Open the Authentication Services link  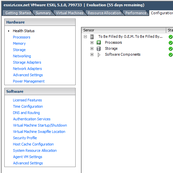[x=32, y=119]
